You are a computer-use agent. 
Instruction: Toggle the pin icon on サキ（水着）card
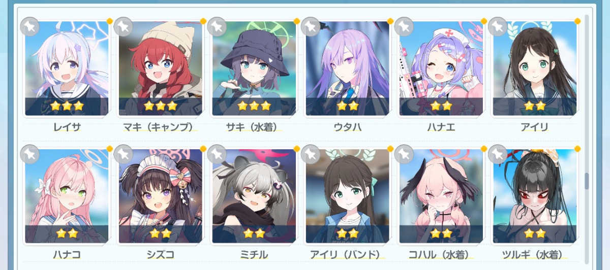pyautogui.click(x=217, y=27)
